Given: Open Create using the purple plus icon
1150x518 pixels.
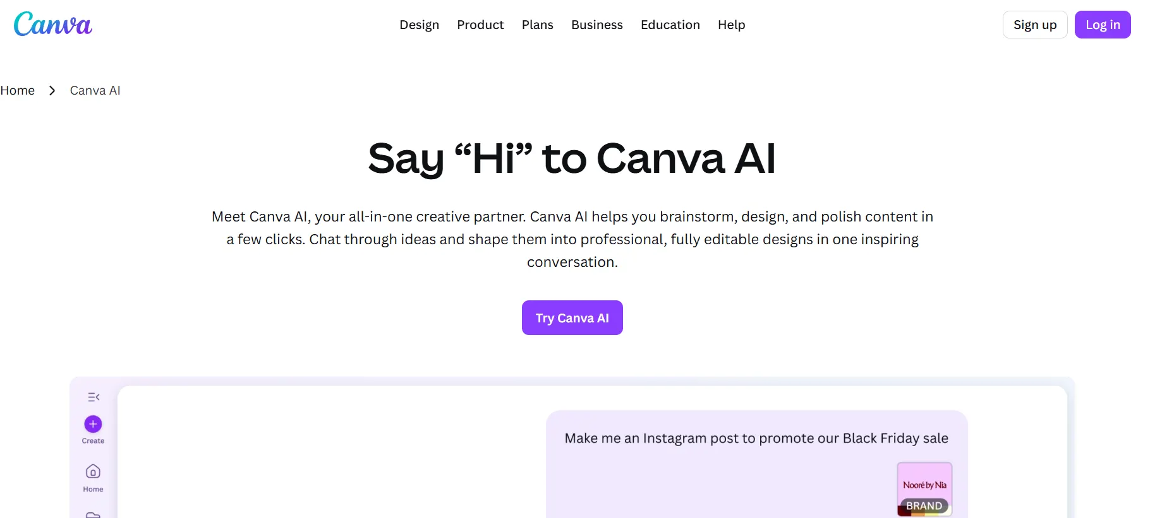Looking at the screenshot, I should click(92, 425).
